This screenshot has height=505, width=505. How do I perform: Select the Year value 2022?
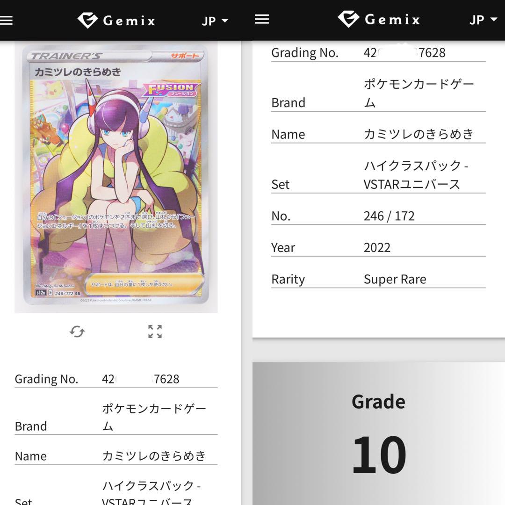pyautogui.click(x=377, y=247)
